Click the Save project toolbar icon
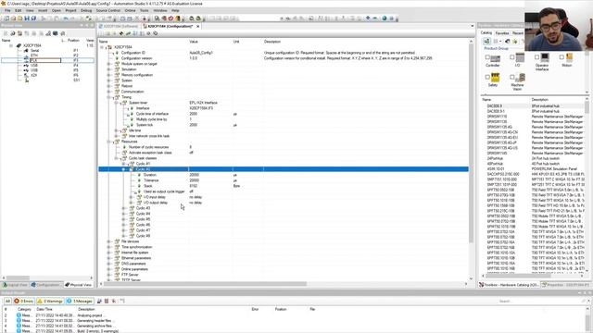This screenshot has width=593, height=333. (x=27, y=18)
